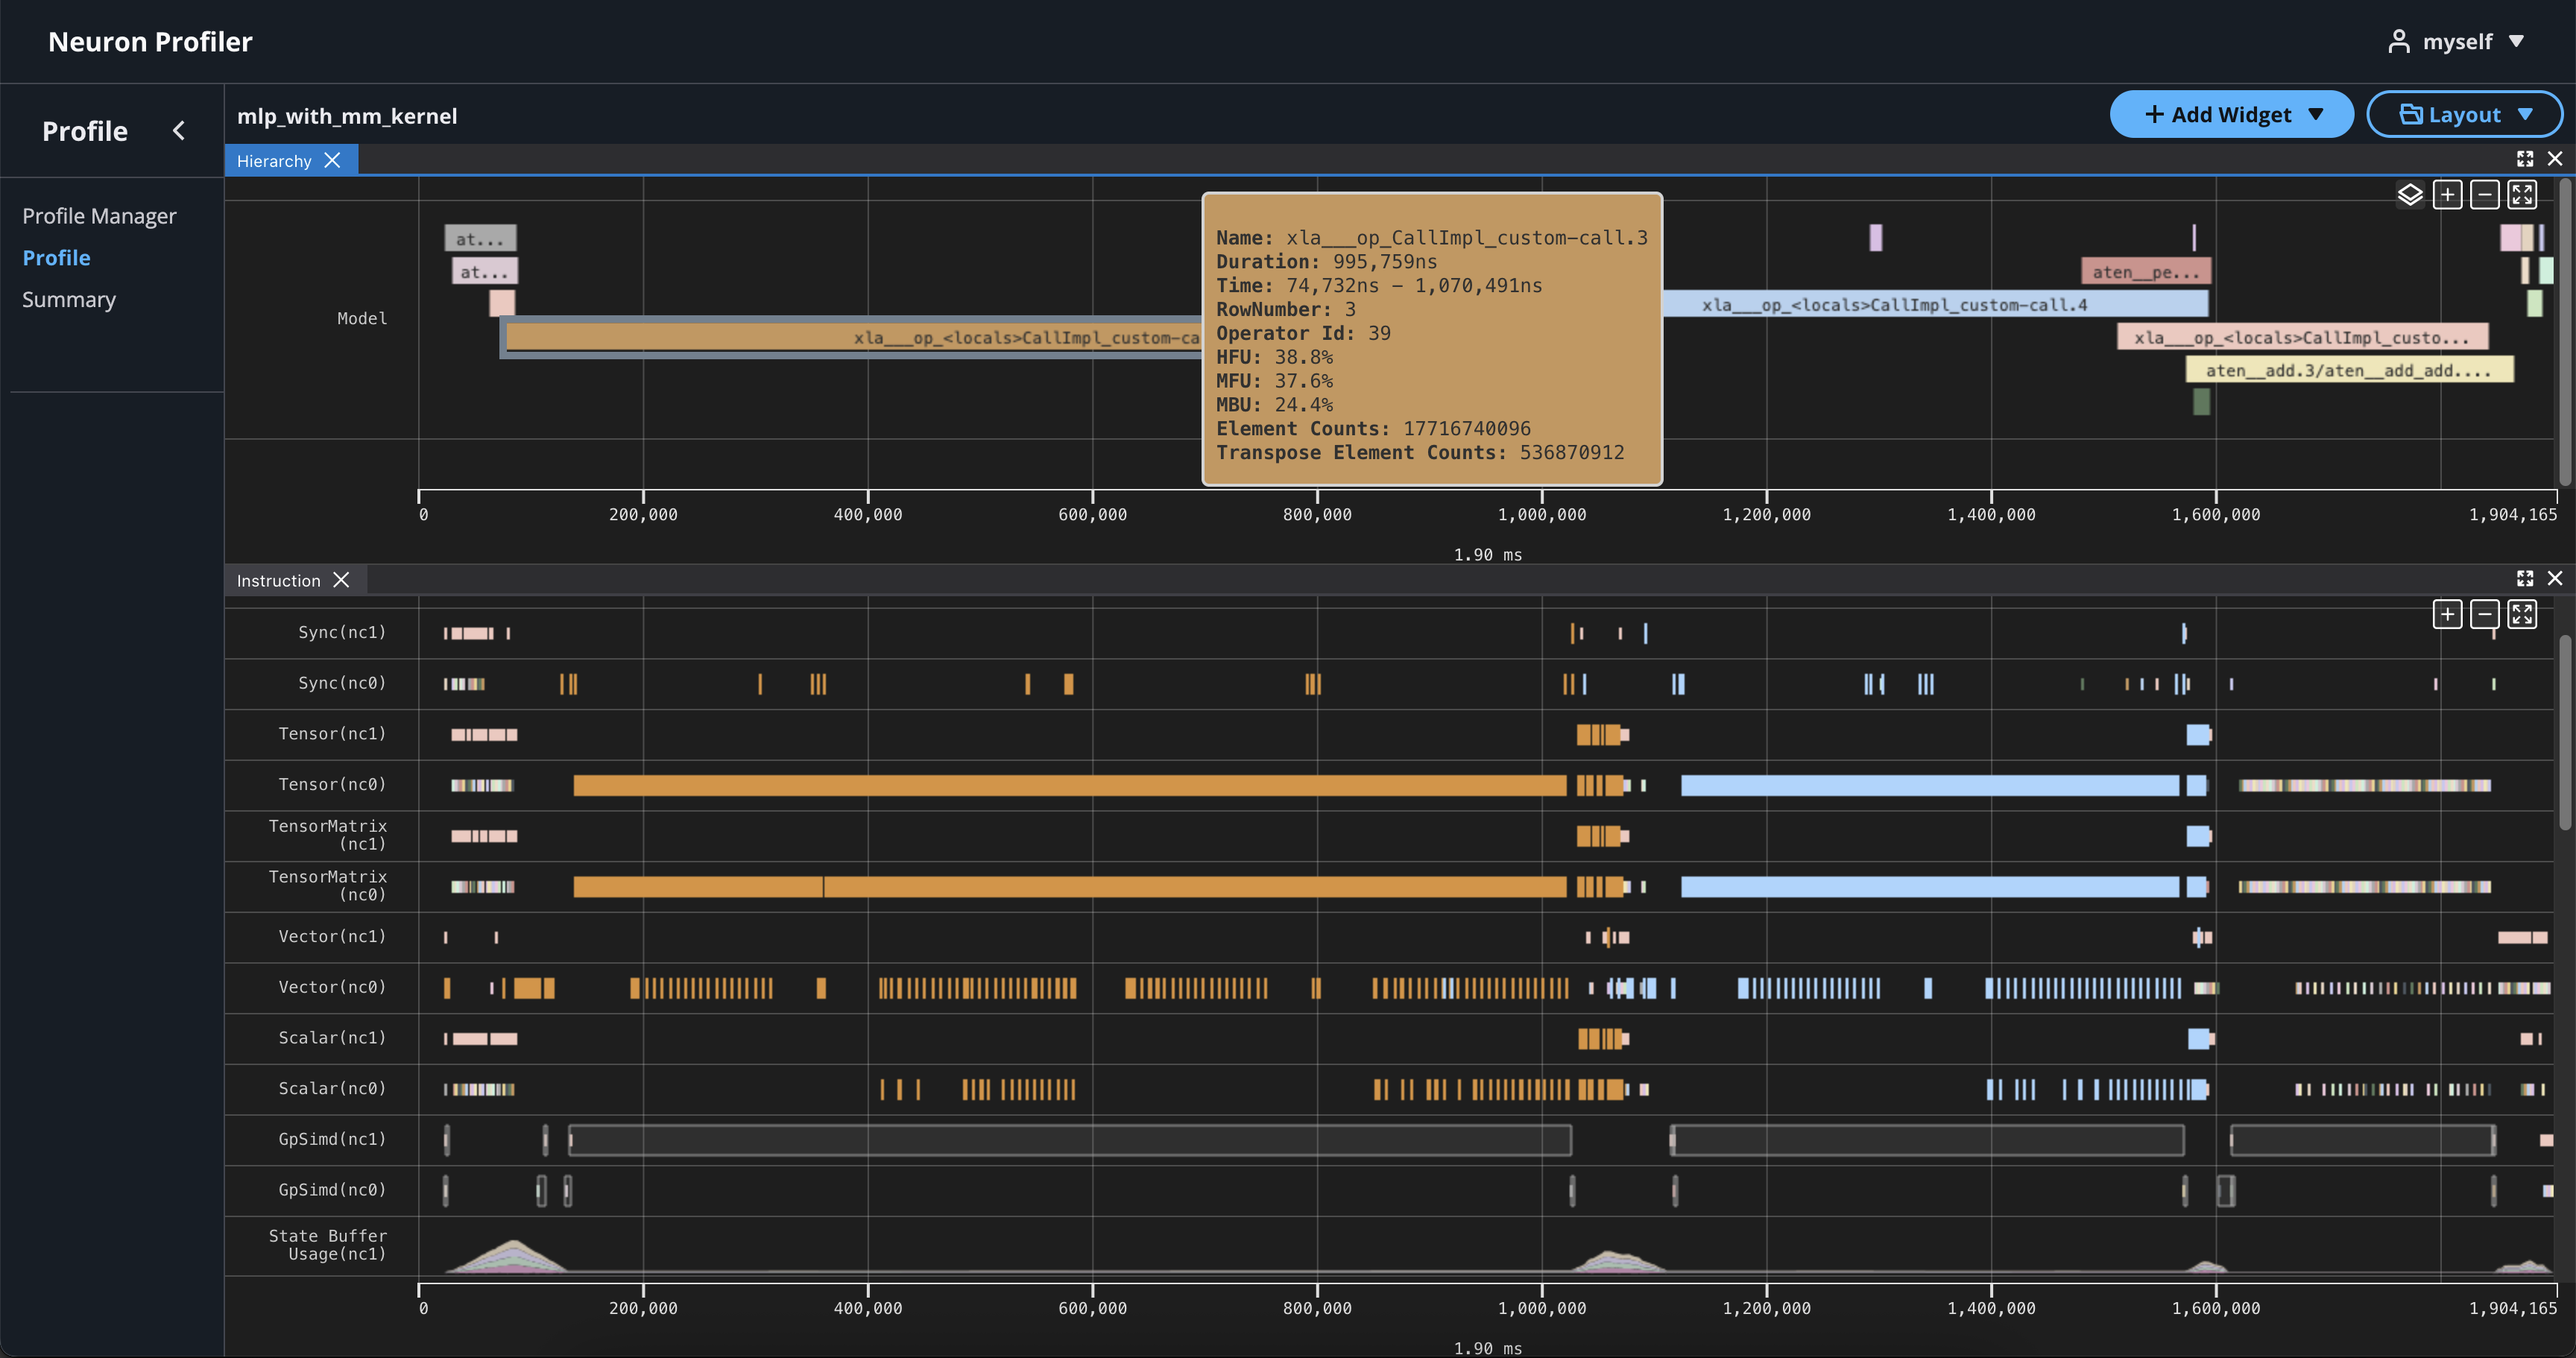2576x1358 pixels.
Task: Switch to the Hierarchy tab
Action: (274, 161)
